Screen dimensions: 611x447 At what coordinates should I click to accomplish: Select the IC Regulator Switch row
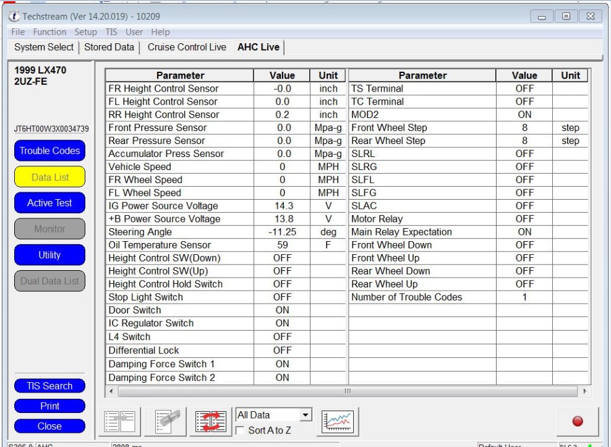pos(226,323)
